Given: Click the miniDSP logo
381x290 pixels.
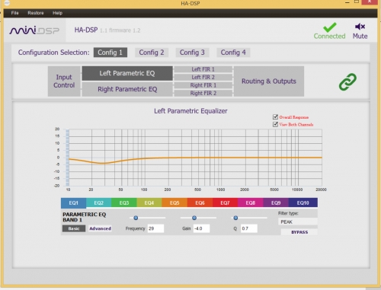Looking at the screenshot, I should click(x=34, y=30).
